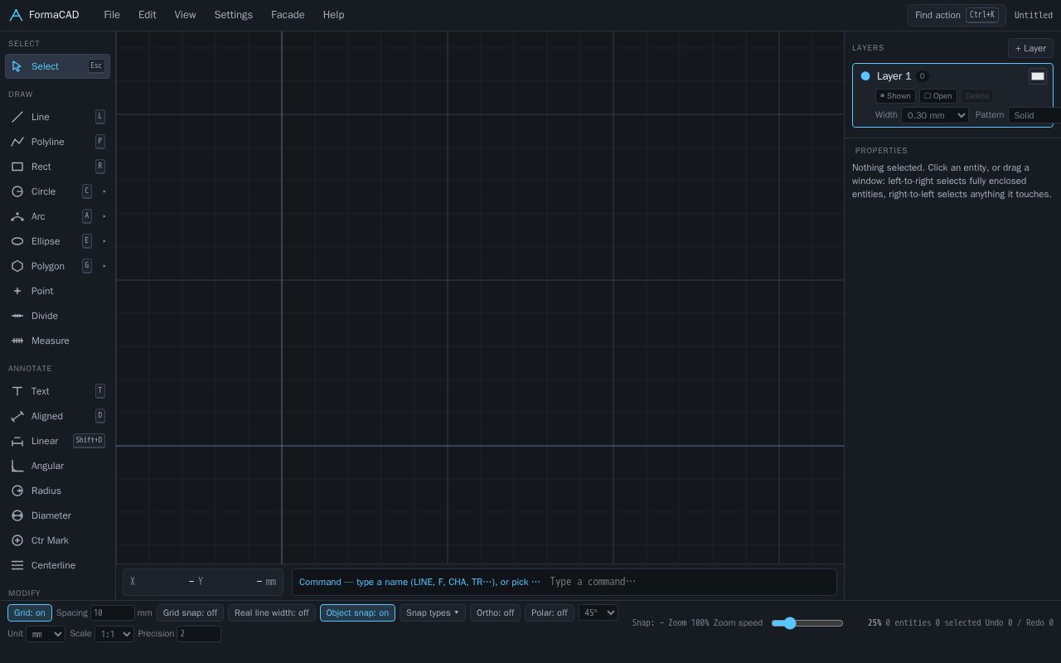
Task: Pick the Ellipse tool
Action: [x=50, y=241]
